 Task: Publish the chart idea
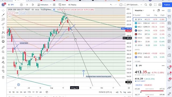[x=167, y=5]
